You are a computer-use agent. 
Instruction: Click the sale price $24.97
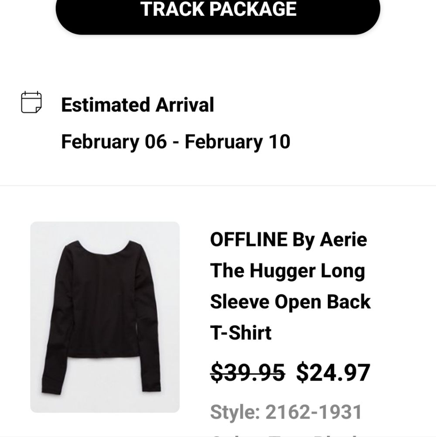[x=333, y=372]
